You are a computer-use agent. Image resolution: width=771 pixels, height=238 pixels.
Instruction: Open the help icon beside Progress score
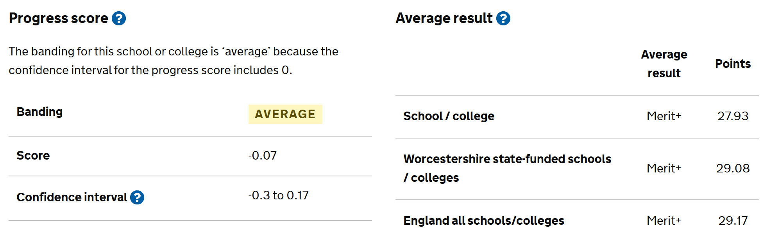(119, 18)
